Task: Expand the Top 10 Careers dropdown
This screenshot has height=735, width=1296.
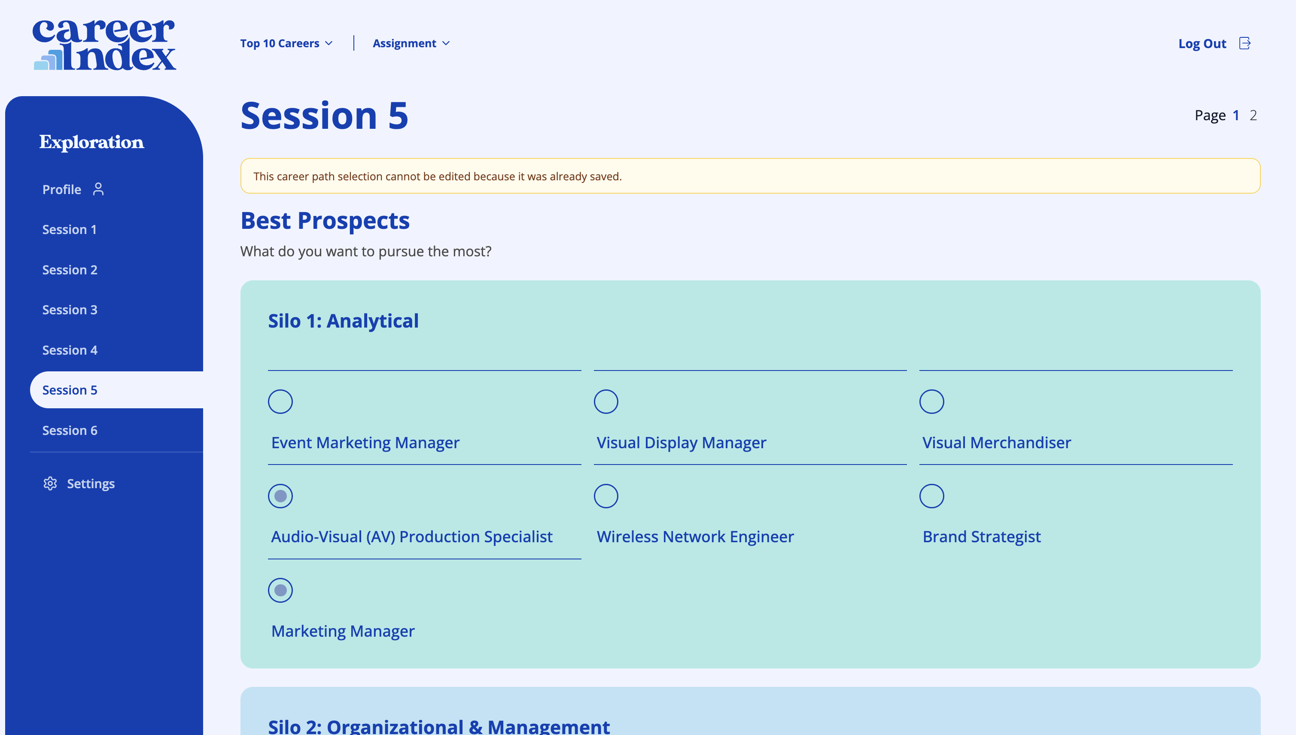Action: [286, 43]
